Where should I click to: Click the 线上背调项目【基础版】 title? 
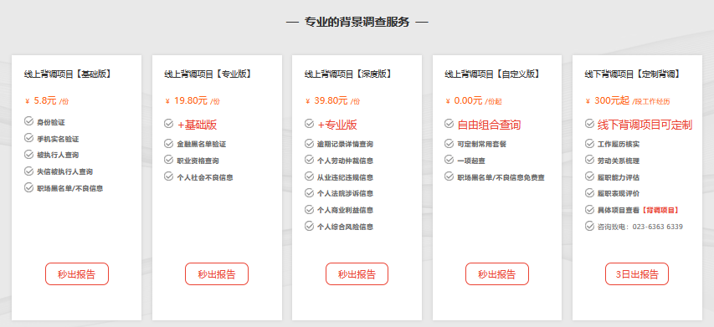point(68,74)
